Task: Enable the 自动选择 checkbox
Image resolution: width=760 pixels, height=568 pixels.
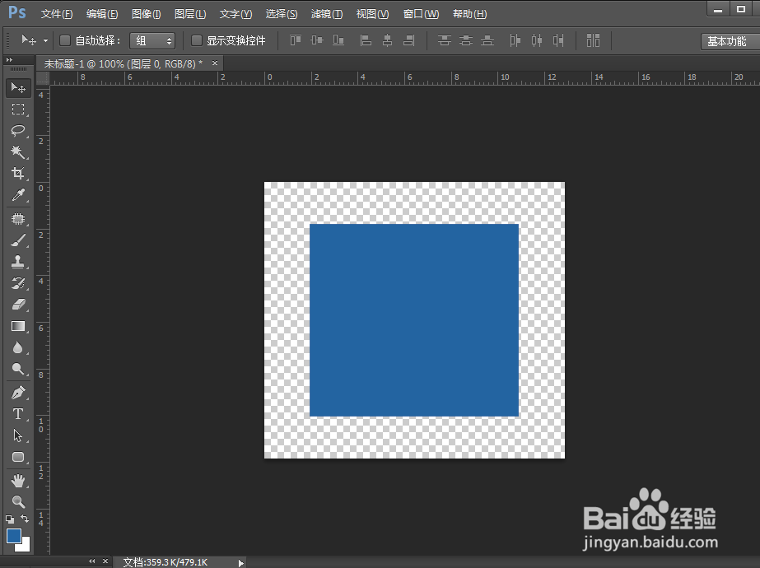Action: [65, 40]
